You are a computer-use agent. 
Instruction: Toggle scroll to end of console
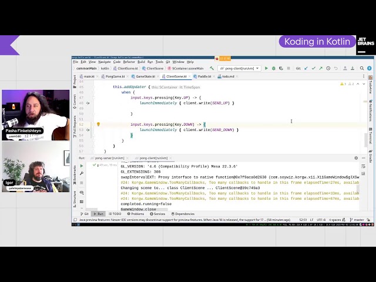point(363,173)
